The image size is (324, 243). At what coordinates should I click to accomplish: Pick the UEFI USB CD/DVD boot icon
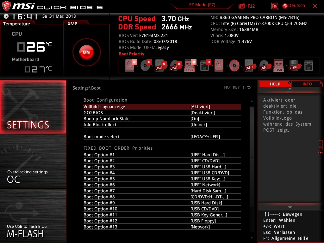click(x=175, y=65)
